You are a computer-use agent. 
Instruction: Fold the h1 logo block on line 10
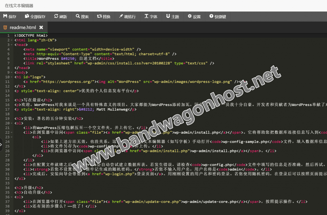click(x=12, y=77)
